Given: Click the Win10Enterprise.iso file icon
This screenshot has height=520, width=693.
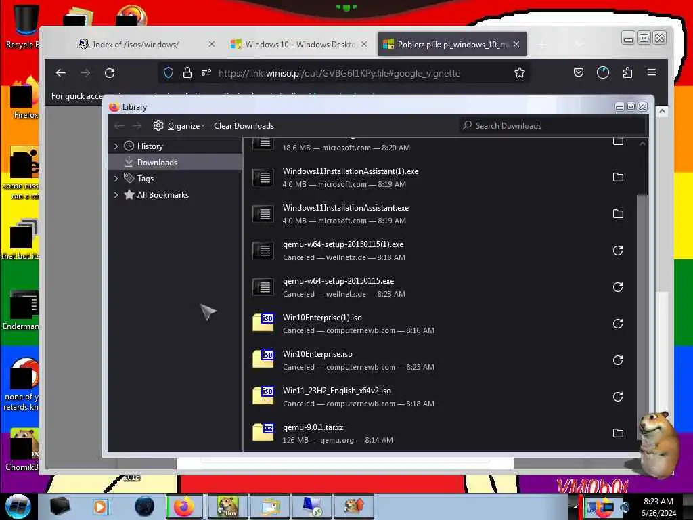Looking at the screenshot, I should [263, 359].
